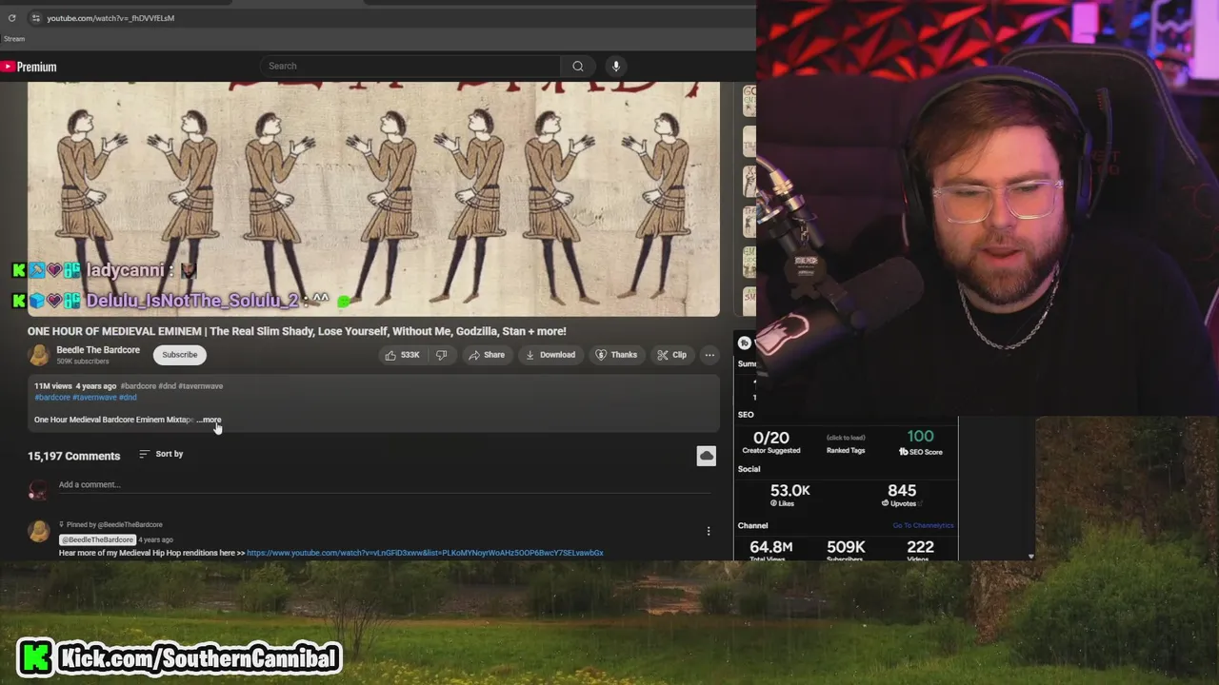The width and height of the screenshot is (1219, 685).
Task: Like the video with 533K thumbs-up
Action: pos(402,355)
